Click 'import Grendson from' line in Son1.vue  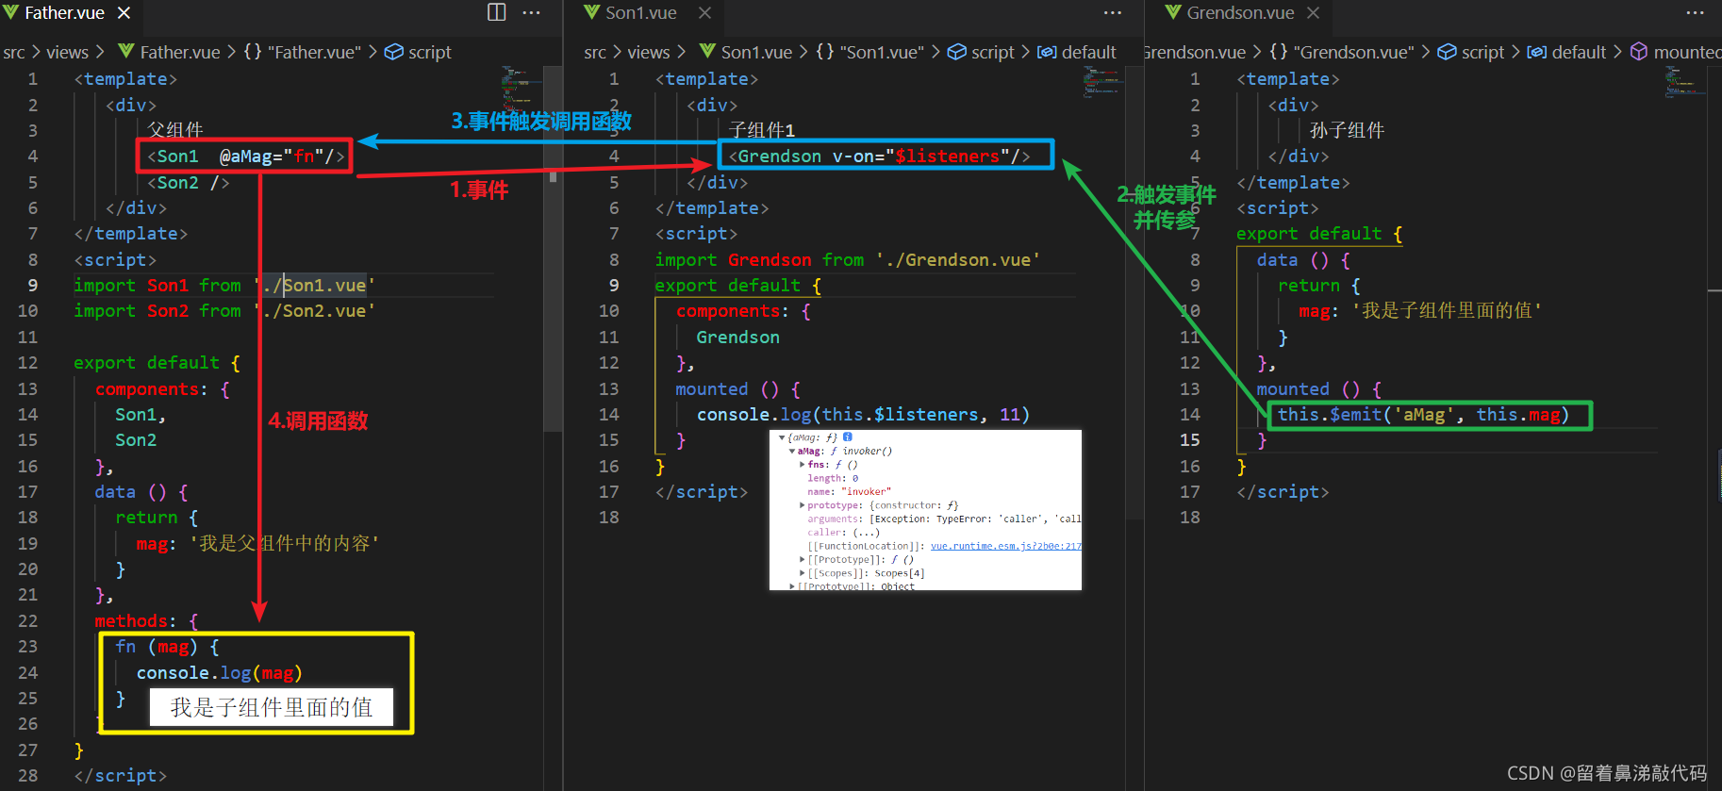pyautogui.click(x=848, y=260)
